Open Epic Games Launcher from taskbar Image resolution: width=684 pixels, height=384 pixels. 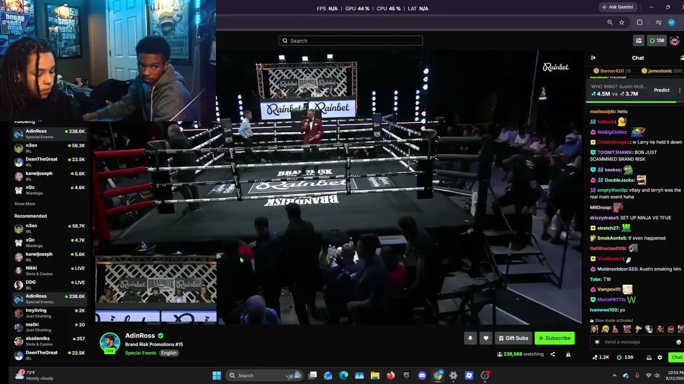pos(406,375)
